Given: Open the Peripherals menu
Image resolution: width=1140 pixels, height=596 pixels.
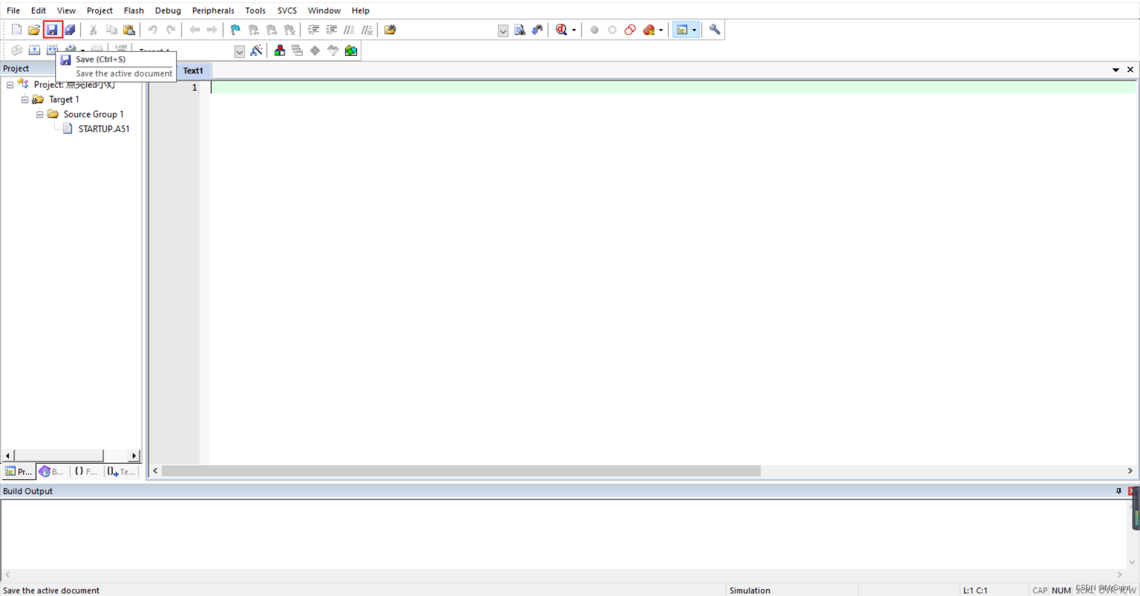Looking at the screenshot, I should tap(213, 11).
